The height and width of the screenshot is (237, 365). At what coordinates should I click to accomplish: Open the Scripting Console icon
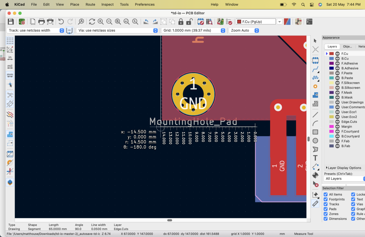click(x=309, y=22)
